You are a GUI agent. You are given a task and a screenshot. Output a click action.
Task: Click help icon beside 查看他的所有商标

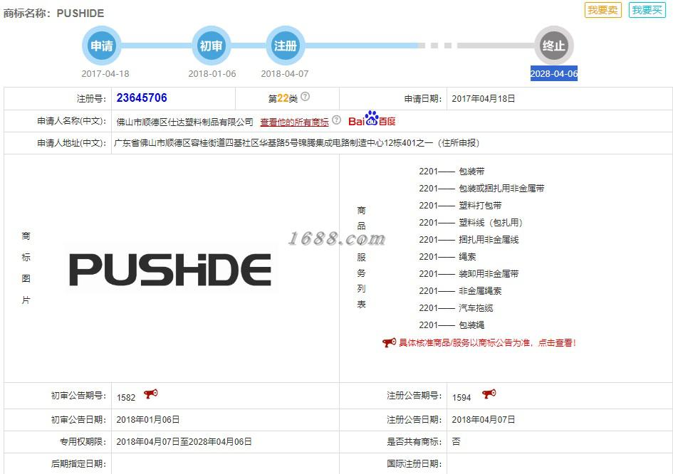tap(336, 120)
